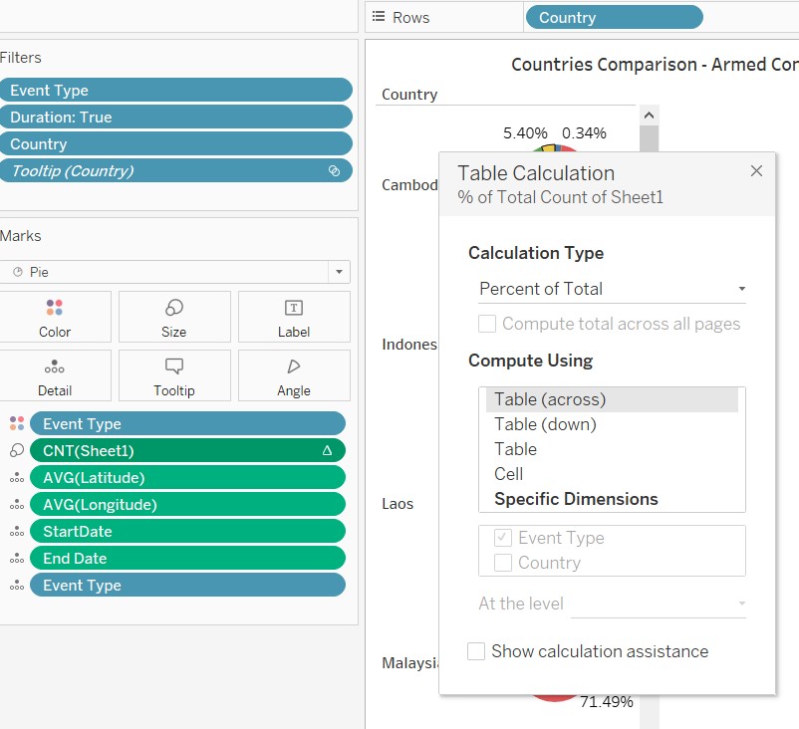
Task: Toggle the Country dimension checkbox
Action: pyautogui.click(x=503, y=563)
